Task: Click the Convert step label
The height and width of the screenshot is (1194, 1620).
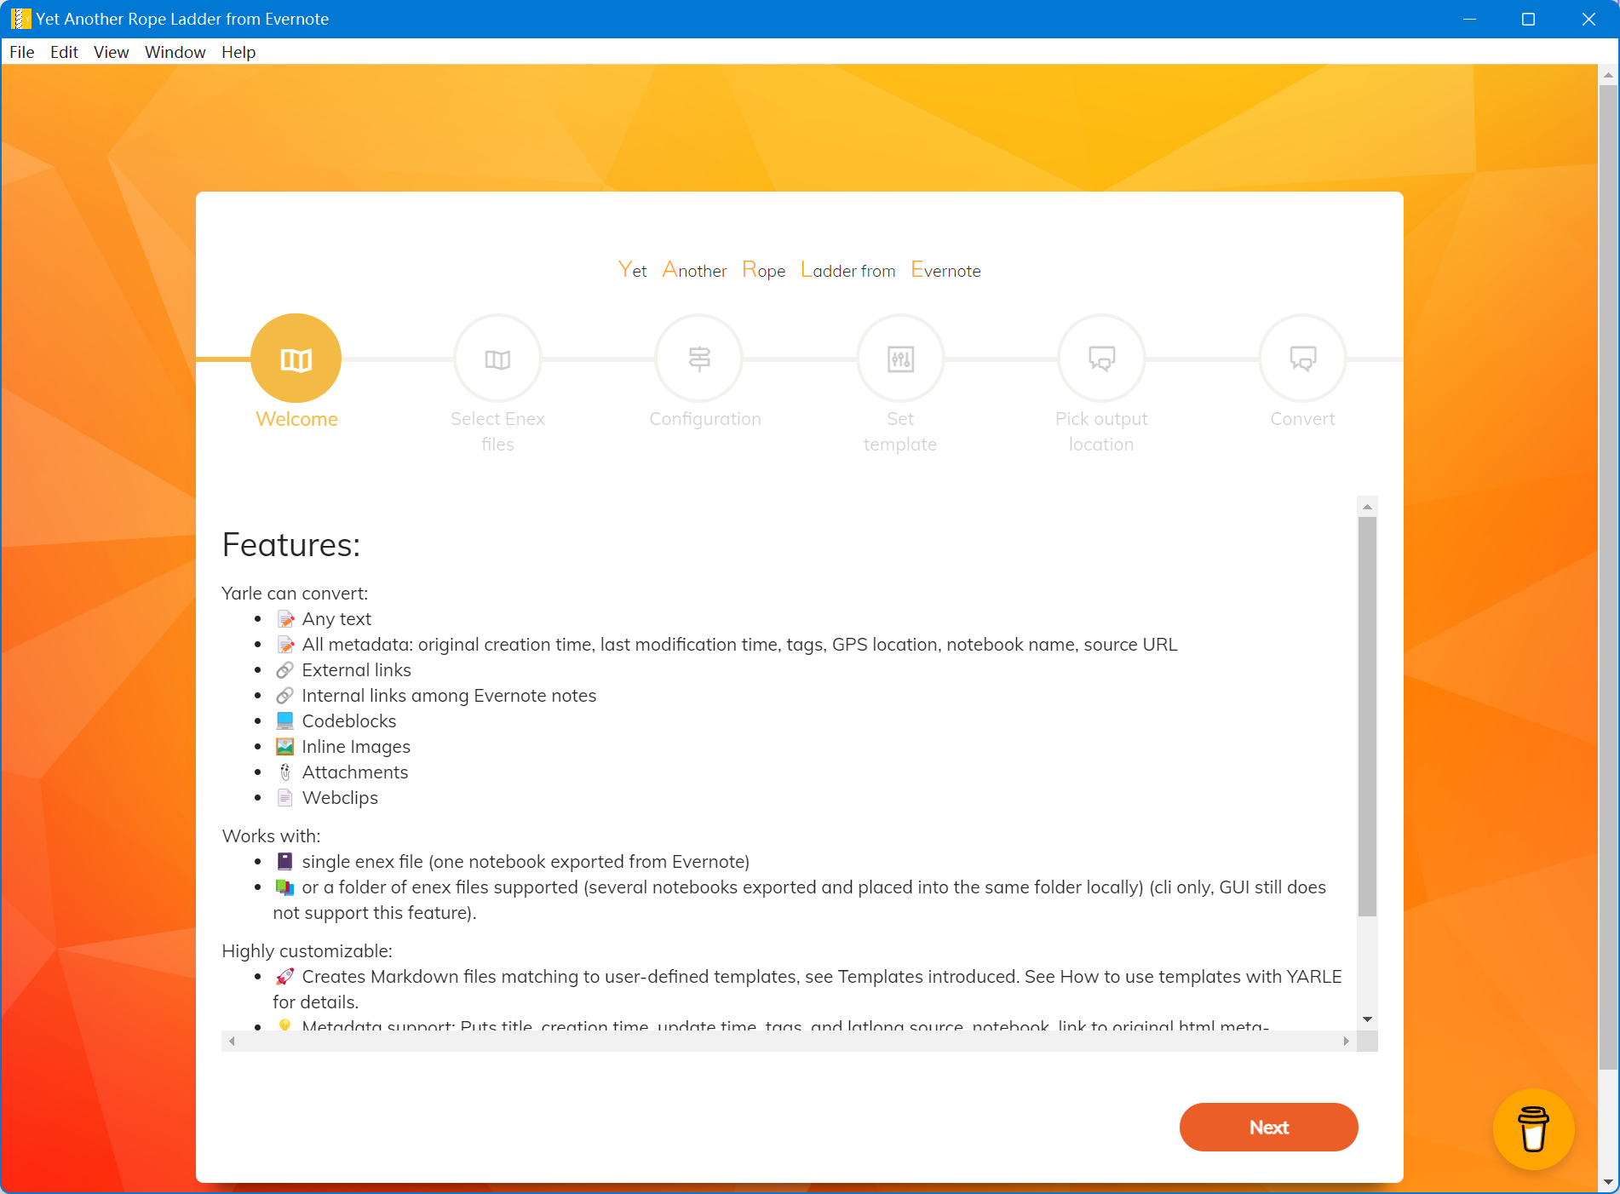Action: (1302, 419)
